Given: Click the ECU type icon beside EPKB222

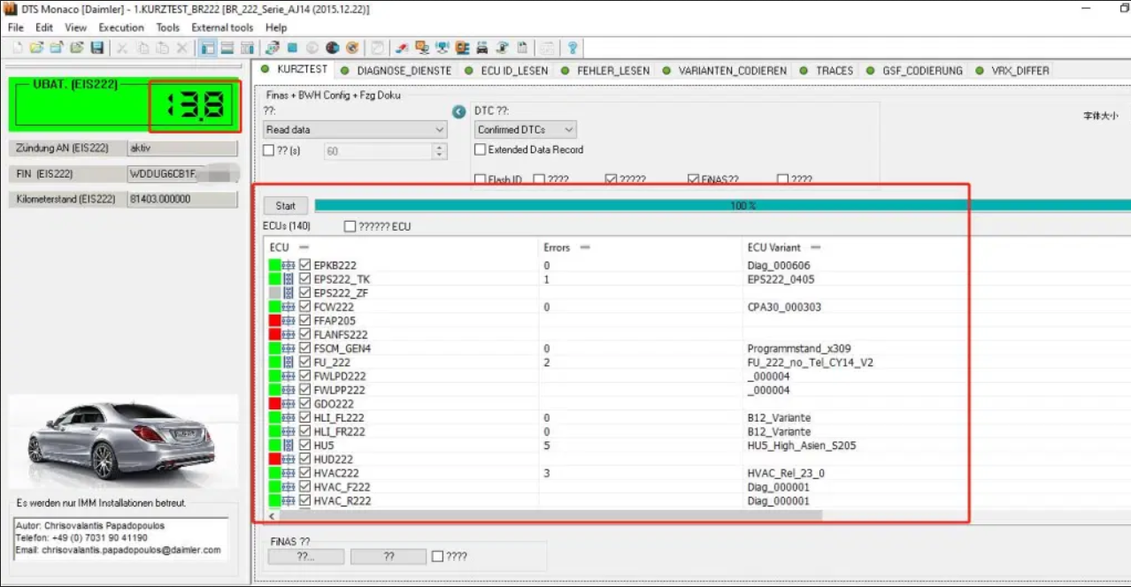Looking at the screenshot, I should coord(289,265).
